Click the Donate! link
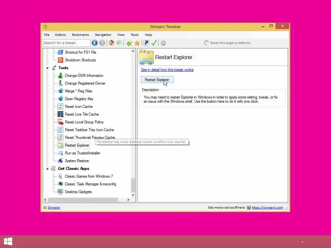 54,208
